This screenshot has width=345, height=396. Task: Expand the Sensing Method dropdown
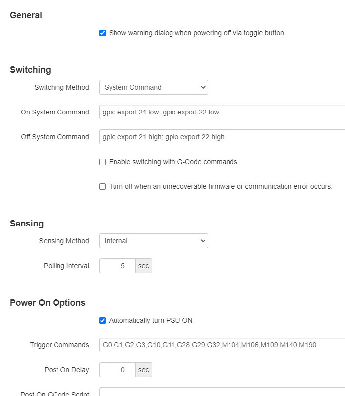[x=153, y=241]
